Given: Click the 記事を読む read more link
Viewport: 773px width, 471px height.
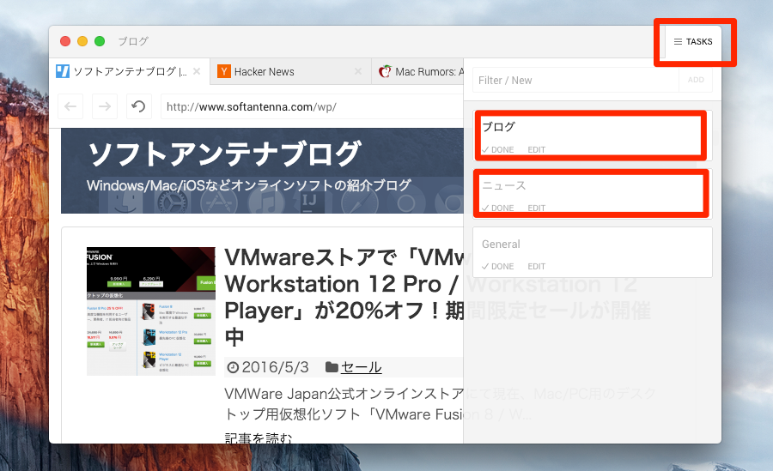Looking at the screenshot, I should pyautogui.click(x=259, y=438).
